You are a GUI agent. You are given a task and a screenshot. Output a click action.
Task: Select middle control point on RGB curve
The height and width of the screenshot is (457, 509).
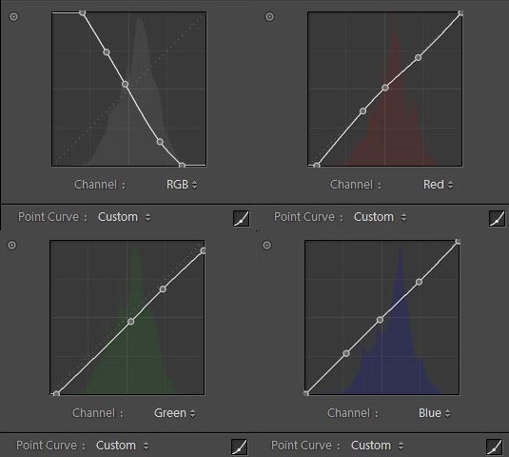click(x=125, y=85)
